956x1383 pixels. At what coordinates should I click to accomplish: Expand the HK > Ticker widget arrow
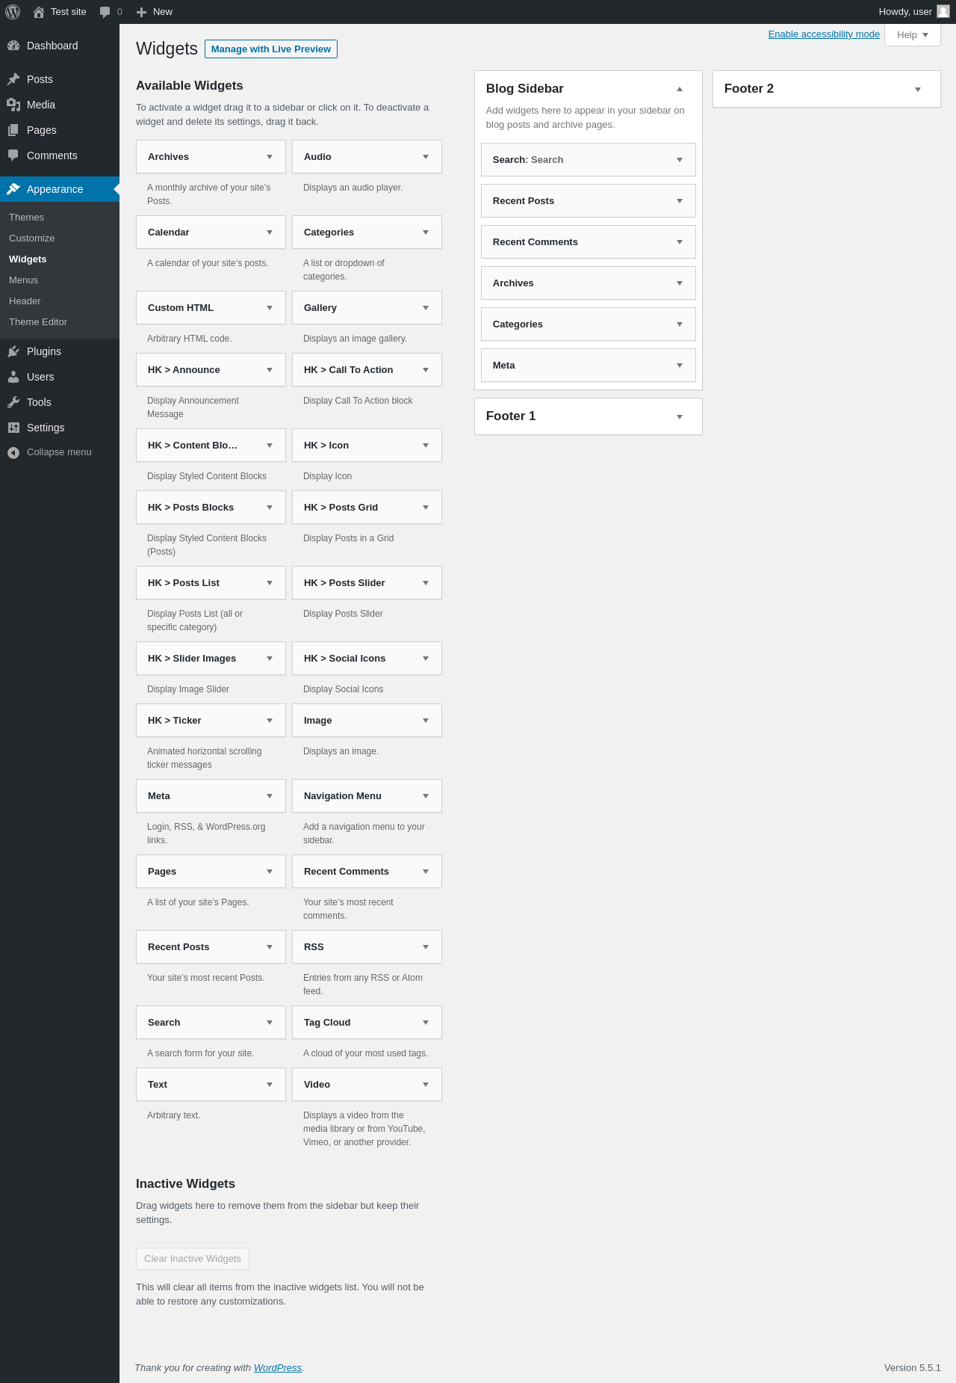pyautogui.click(x=270, y=721)
